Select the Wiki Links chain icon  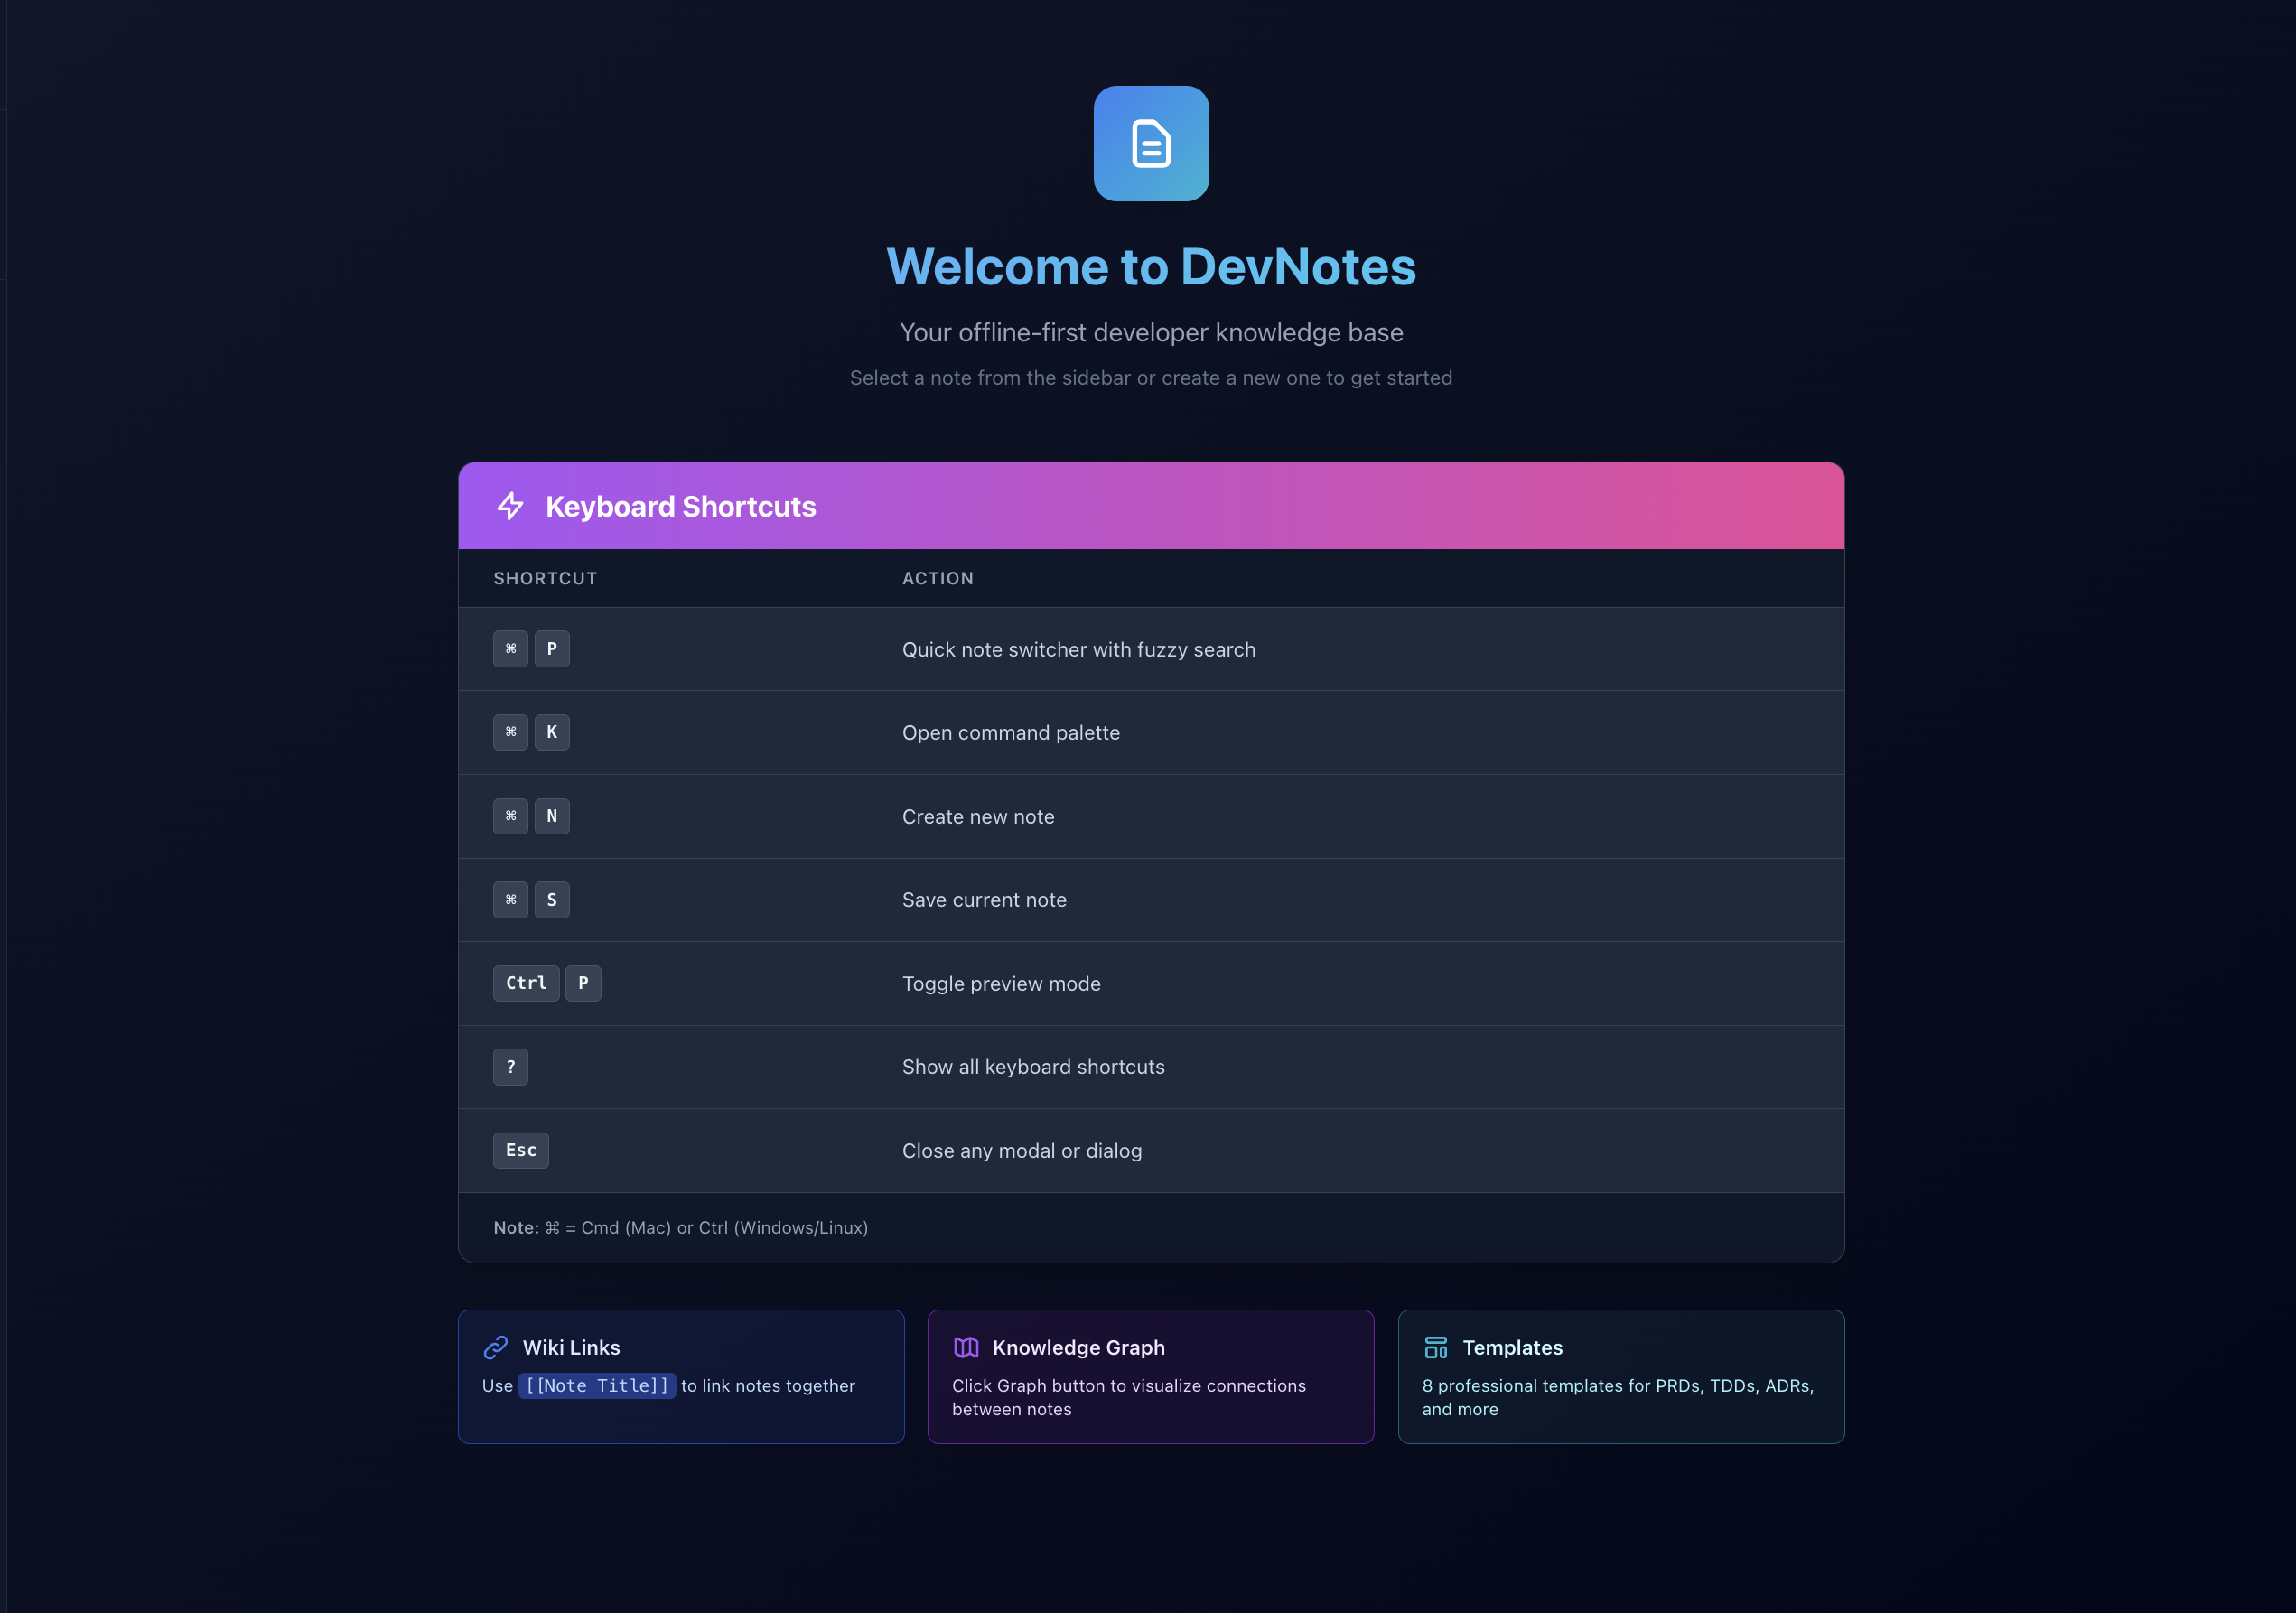click(494, 1347)
